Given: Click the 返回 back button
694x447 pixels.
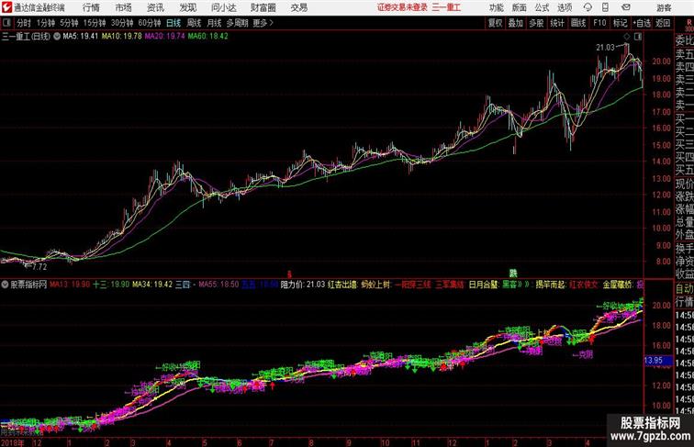Looking at the screenshot, I should pos(663,23).
